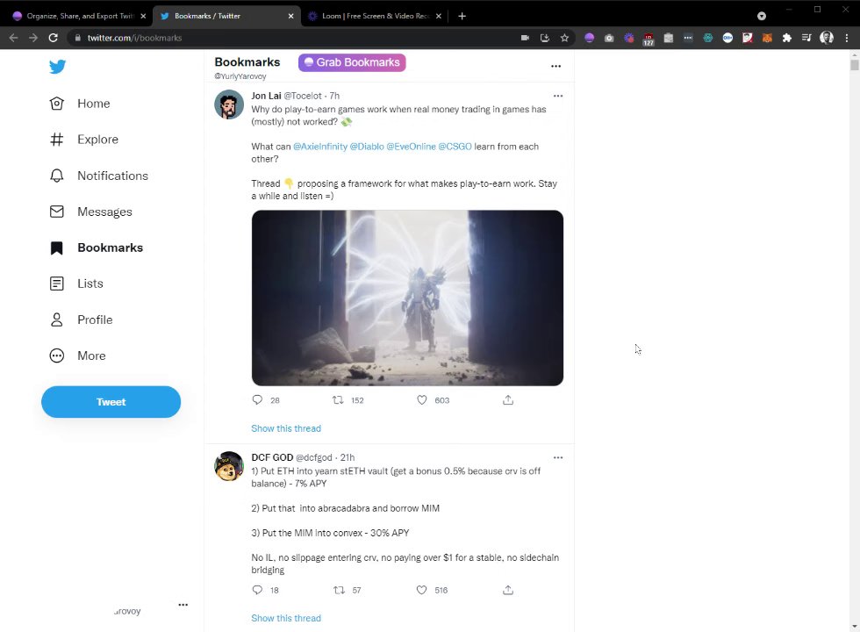Click the browser forward arrow
The image size is (860, 632).
33,38
